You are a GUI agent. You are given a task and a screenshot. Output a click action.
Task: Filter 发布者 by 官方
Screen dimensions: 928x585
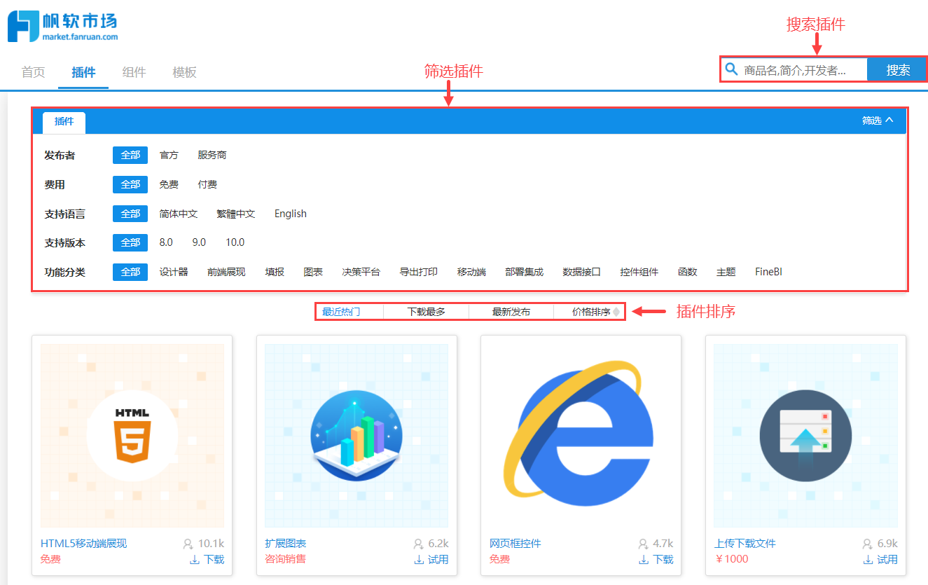(169, 155)
